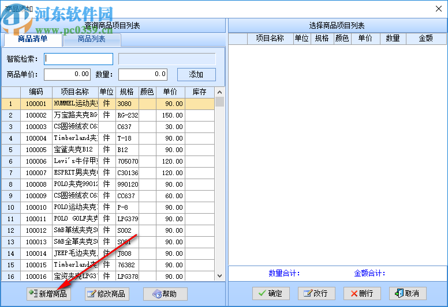Open 帮助 help button

pyautogui.click(x=165, y=294)
